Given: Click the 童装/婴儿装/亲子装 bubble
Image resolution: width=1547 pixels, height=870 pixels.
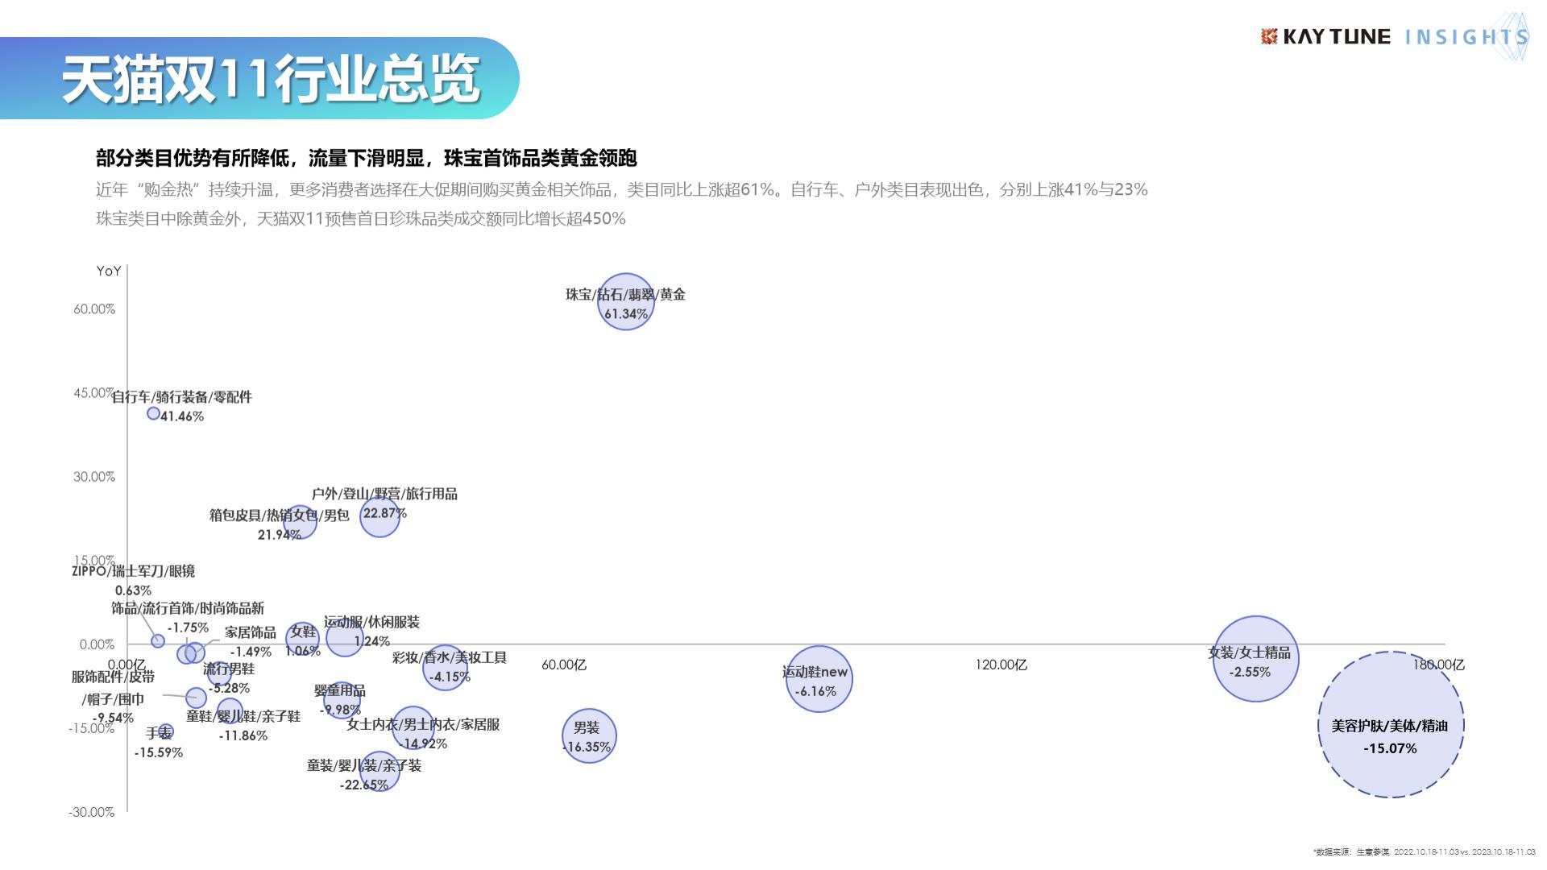Looking at the screenshot, I should (379, 771).
